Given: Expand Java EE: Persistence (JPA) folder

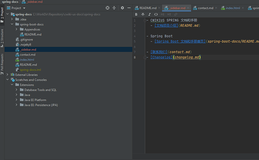Looking at the screenshot, I should [17, 105].
